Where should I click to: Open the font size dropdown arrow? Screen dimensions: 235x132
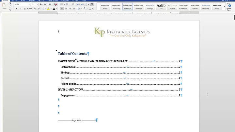pyautogui.click(x=37, y=4)
